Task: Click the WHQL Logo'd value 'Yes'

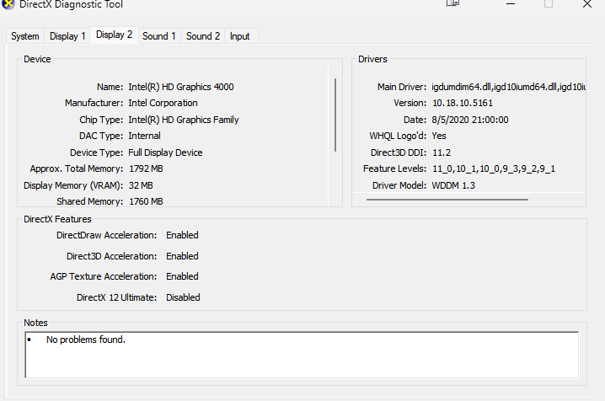Action: tap(439, 136)
